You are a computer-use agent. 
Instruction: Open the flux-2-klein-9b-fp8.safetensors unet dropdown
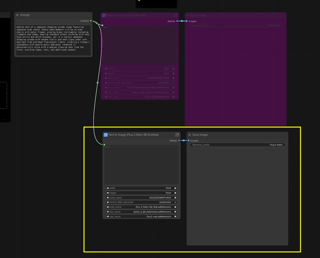point(141,207)
